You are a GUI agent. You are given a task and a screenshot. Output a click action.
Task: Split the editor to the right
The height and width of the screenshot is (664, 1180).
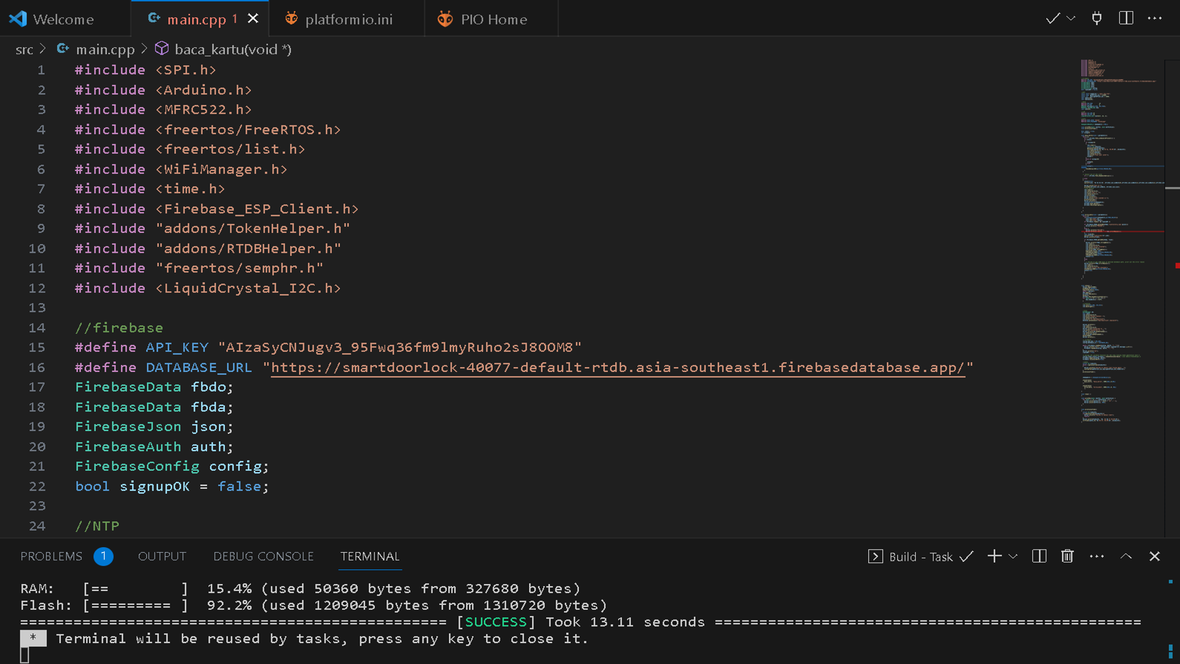1126,18
